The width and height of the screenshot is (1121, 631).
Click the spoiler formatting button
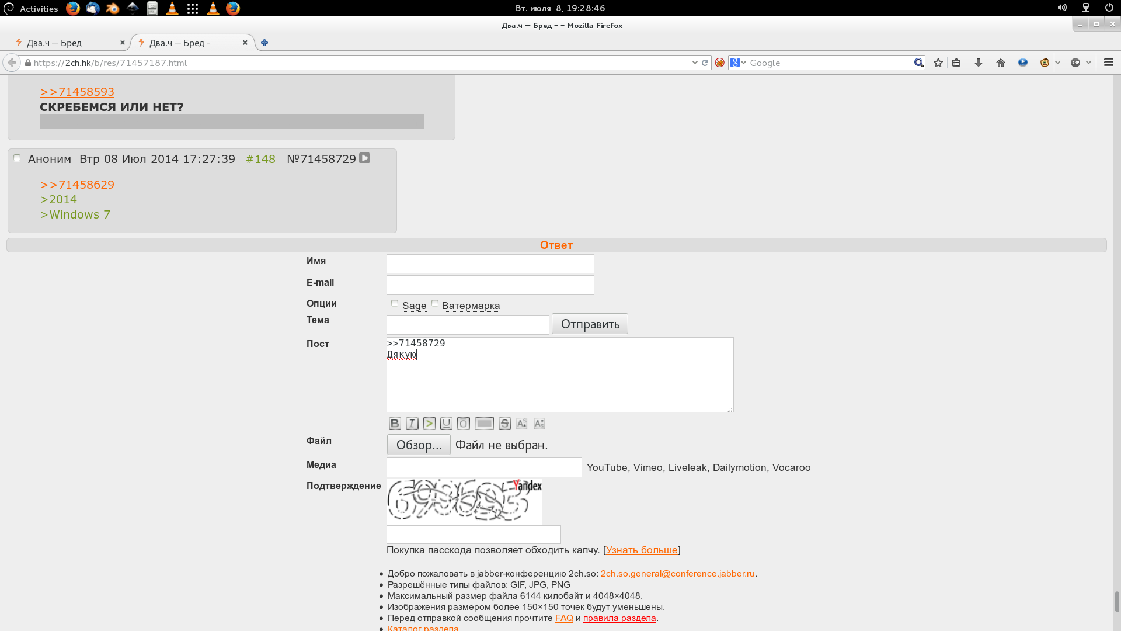[484, 424]
